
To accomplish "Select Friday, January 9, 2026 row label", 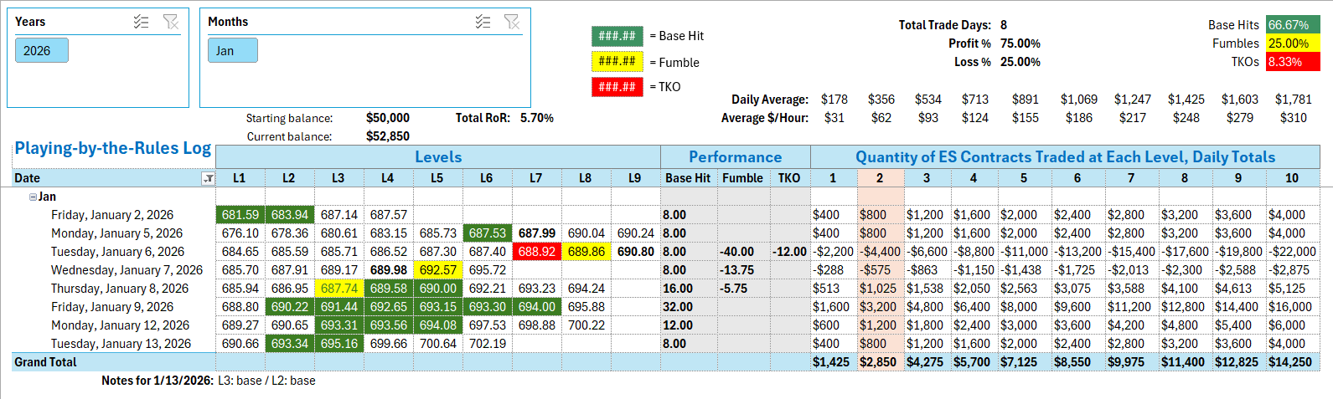I will (112, 307).
